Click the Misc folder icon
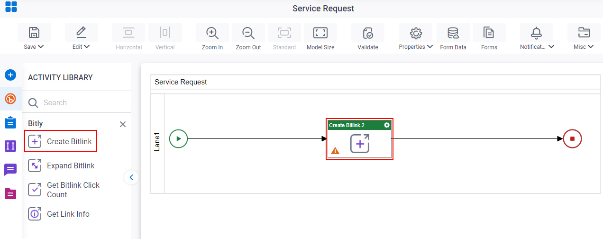This screenshot has height=239, width=603. (x=584, y=32)
